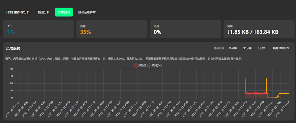Click the y-axis value 20

tap(11, 83)
